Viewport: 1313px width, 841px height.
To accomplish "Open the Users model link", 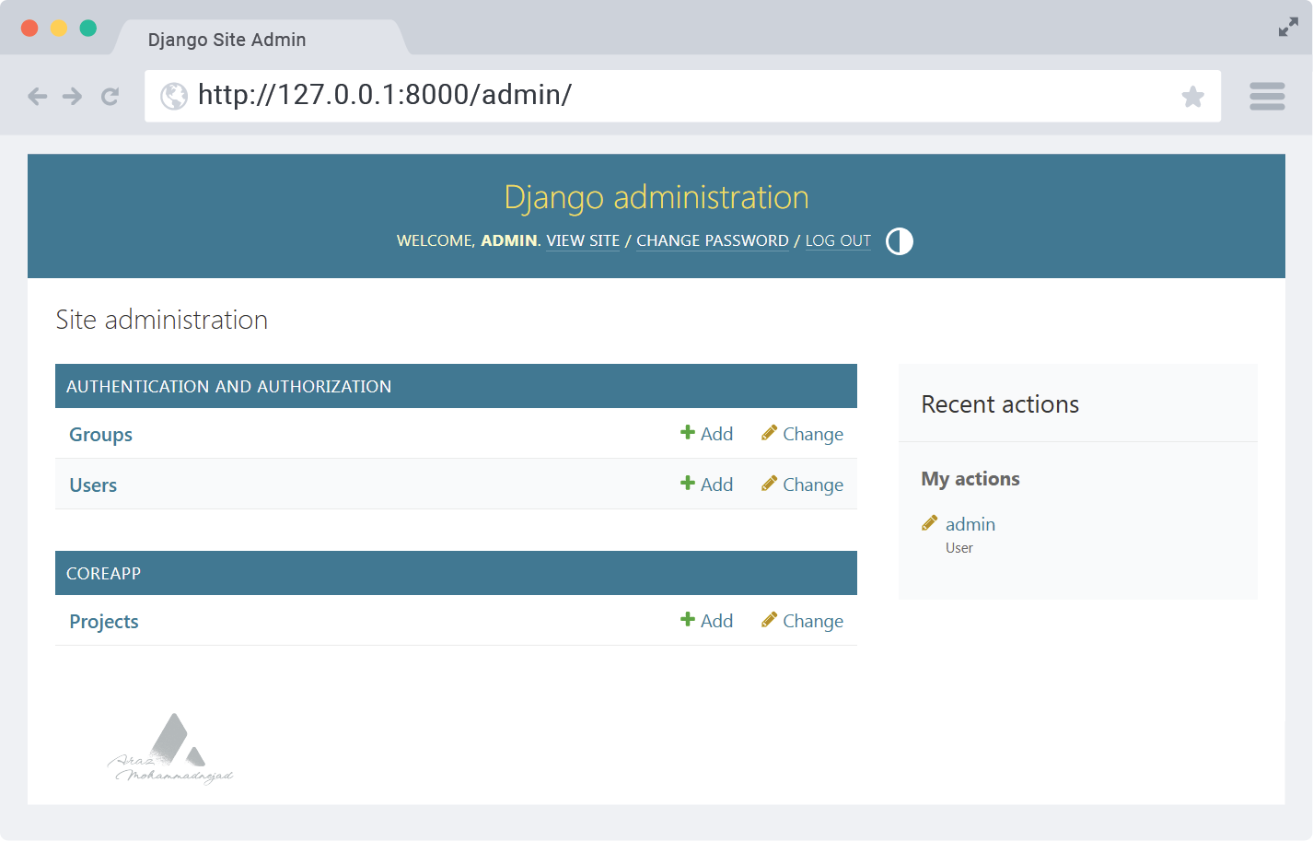I will tap(93, 485).
